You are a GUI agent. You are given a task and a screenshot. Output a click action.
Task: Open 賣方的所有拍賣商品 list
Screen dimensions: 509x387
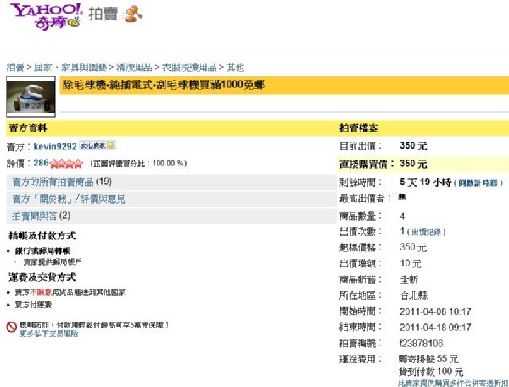pos(53,182)
